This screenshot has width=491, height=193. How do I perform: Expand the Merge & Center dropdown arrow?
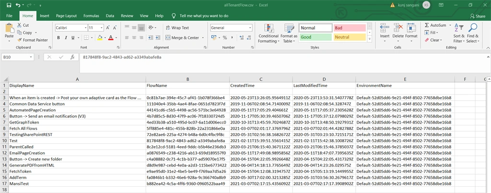coord(203,38)
